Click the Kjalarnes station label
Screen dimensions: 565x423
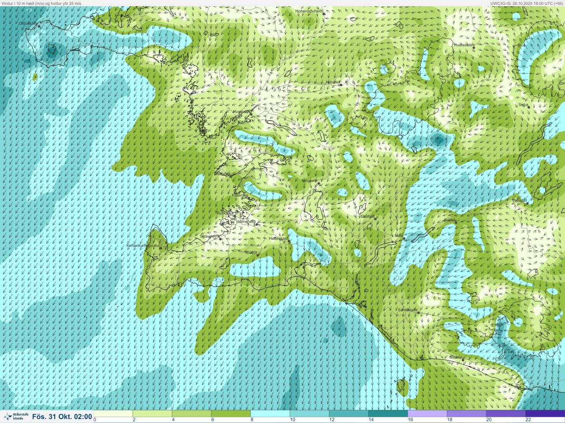(x=240, y=195)
